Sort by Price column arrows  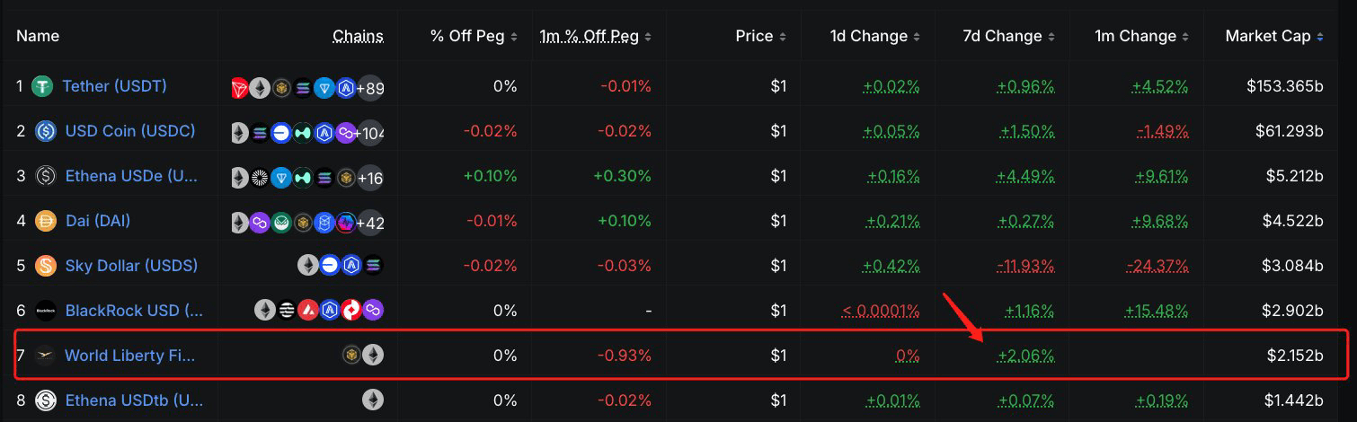[783, 37]
